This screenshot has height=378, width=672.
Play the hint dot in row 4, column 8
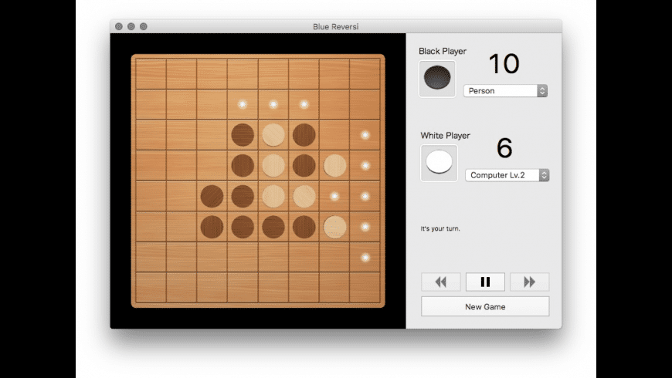pos(365,165)
